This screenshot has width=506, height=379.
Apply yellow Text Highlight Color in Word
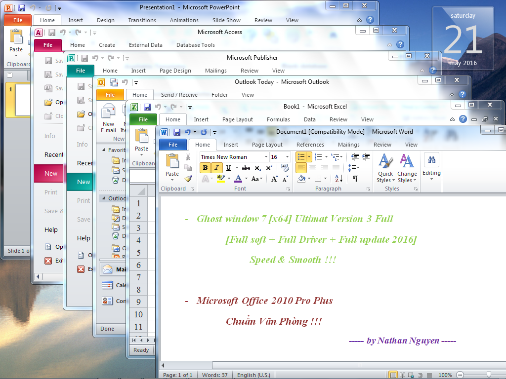221,179
